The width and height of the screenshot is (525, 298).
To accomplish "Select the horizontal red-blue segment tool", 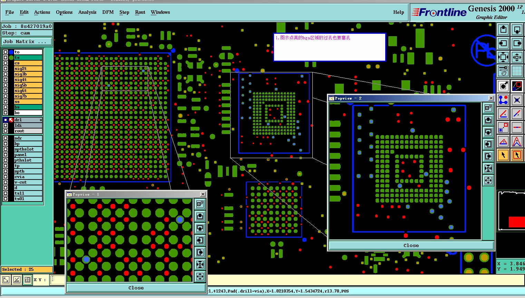I will [x=517, y=127].
